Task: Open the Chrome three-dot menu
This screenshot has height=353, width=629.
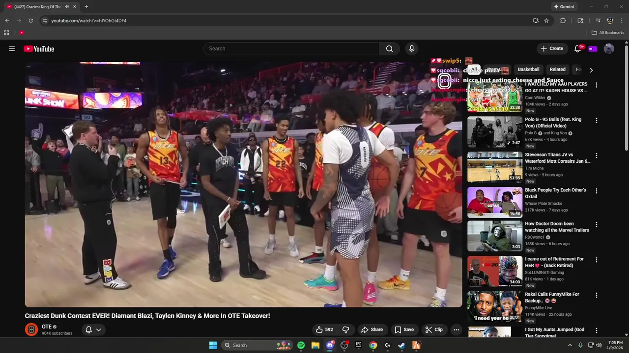Action: (622, 21)
